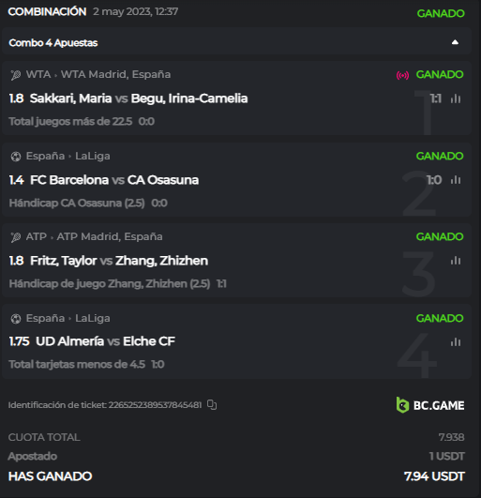Screen dimensions: 481x498
Task: Click the LaLiga link above UD Almería match
Action: tap(93, 318)
